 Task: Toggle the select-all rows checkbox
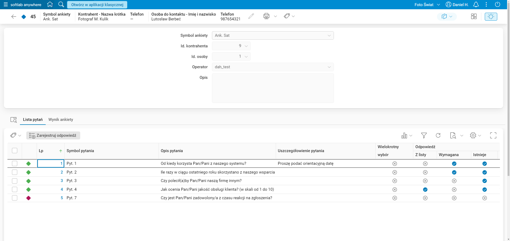click(15, 151)
